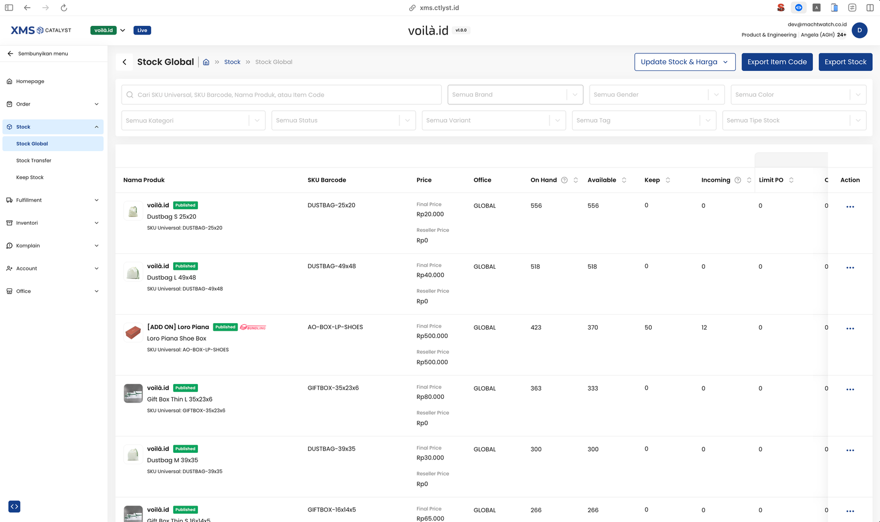Expand the Inventori sidebar menu
This screenshot has width=880, height=522.
[53, 223]
